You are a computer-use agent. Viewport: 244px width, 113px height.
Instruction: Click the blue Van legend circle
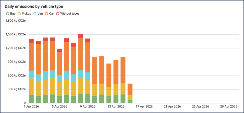[x=35, y=14]
